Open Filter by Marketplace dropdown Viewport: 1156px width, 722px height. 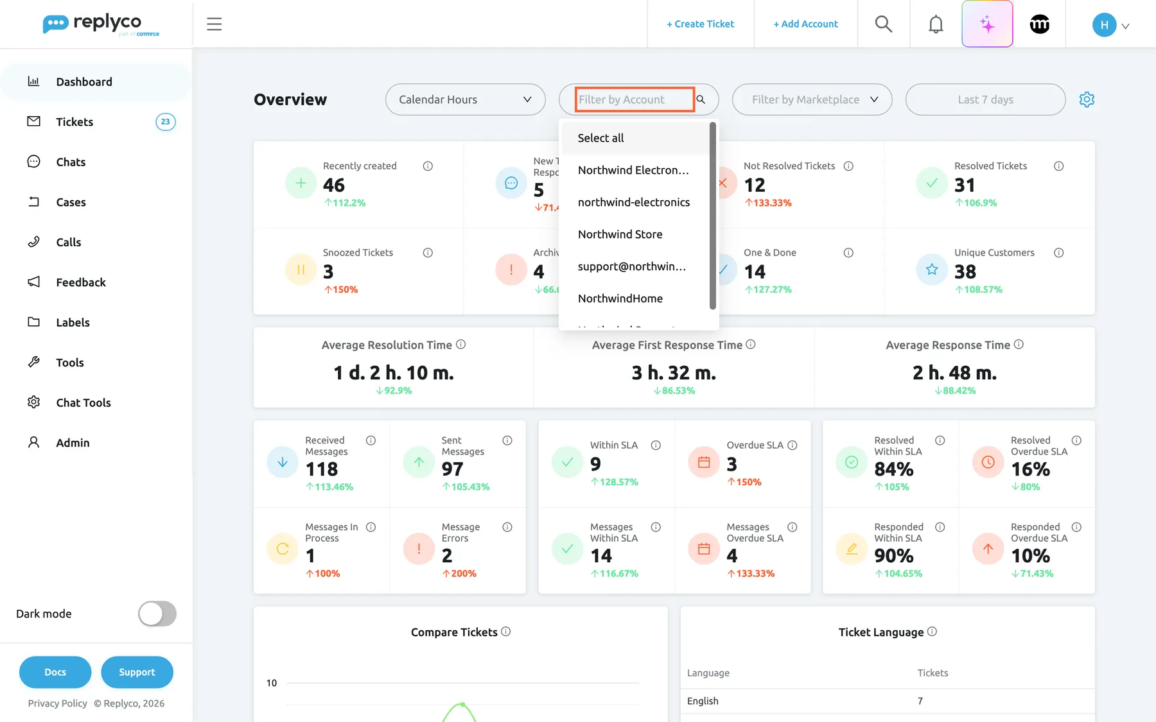(x=812, y=99)
